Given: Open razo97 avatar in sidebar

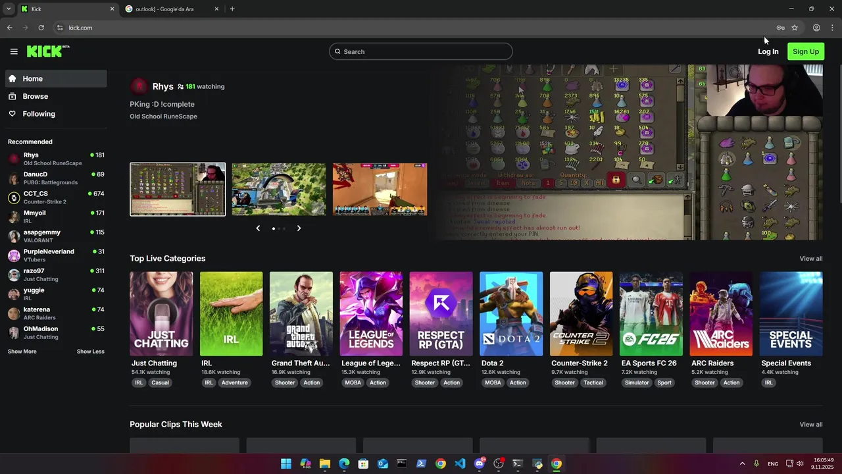Looking at the screenshot, I should (x=14, y=275).
